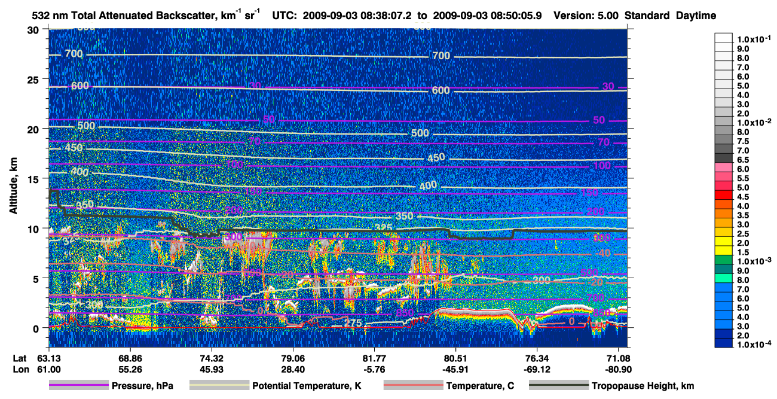Click the latitude value '63.13'
The height and width of the screenshot is (399, 777).
48,358
